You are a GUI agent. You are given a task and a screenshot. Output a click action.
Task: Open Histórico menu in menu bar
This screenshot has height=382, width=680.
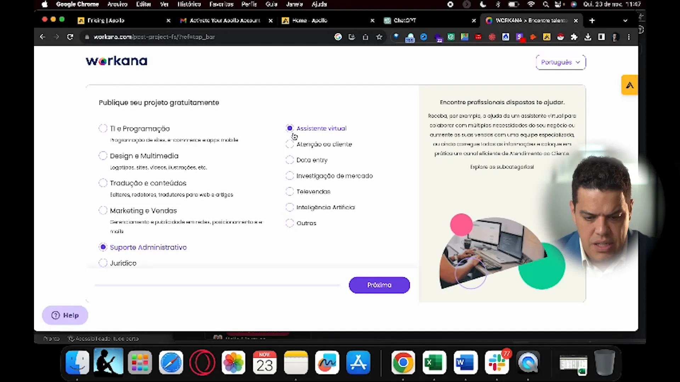click(189, 4)
